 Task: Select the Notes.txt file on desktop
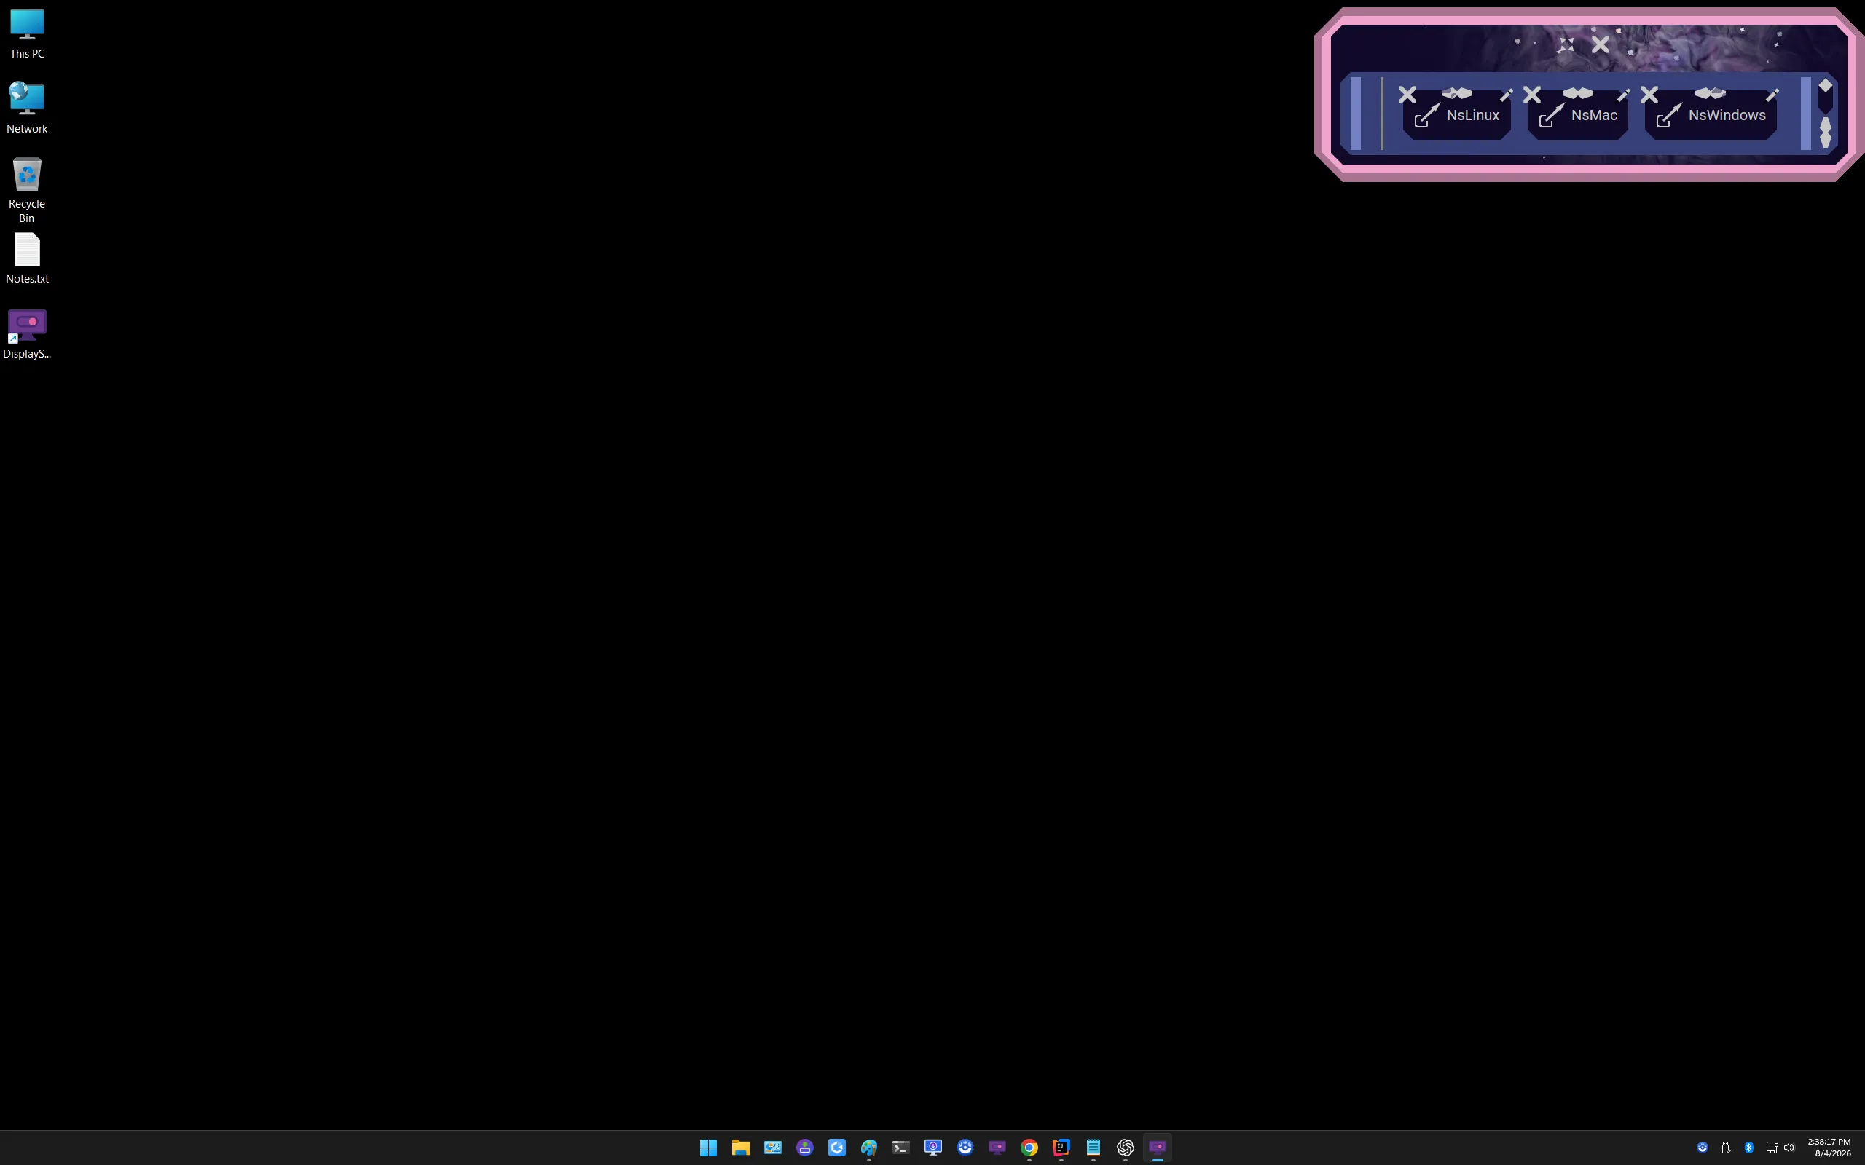[27, 259]
